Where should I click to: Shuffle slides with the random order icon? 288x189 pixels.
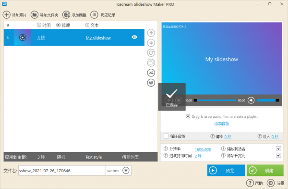pos(151,73)
